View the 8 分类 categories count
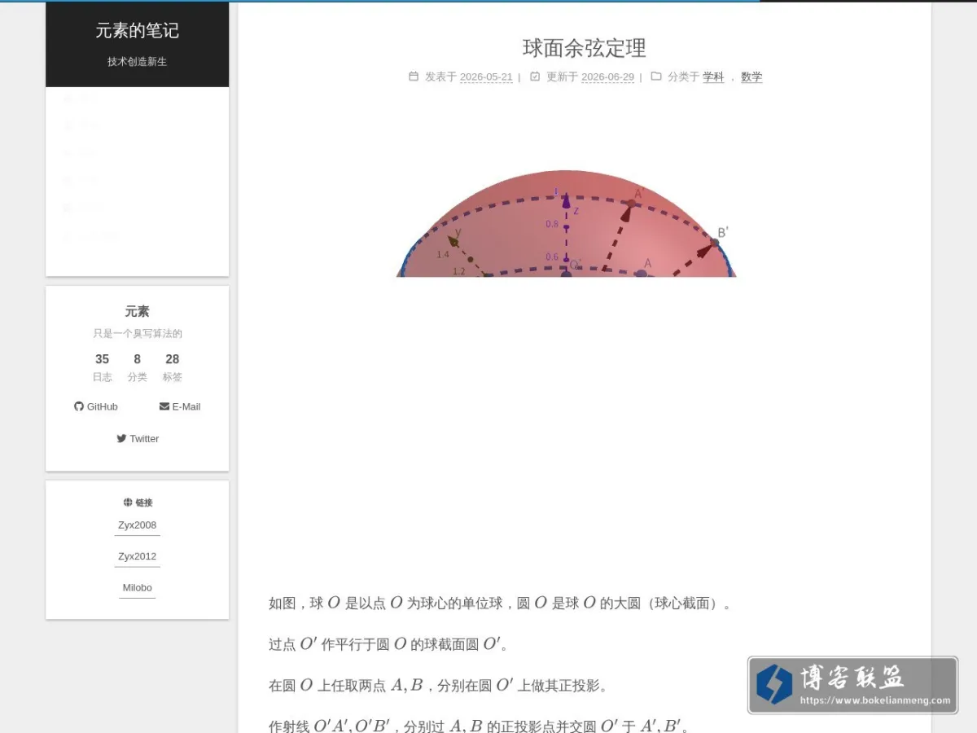Viewport: 977px width, 733px height. tap(137, 367)
